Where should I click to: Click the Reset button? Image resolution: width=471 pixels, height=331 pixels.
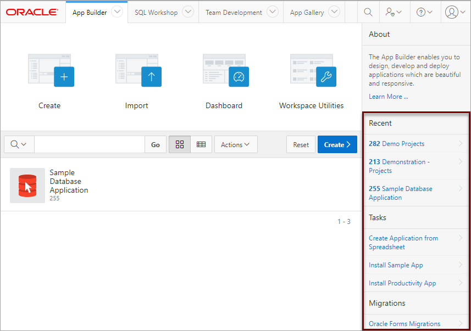301,144
